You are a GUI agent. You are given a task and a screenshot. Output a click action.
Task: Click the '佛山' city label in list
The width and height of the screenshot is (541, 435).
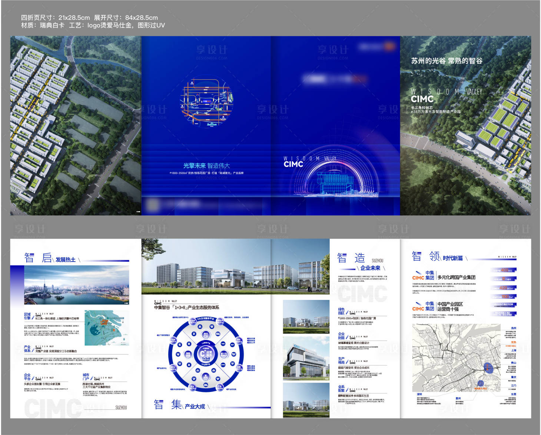[x=514, y=363]
